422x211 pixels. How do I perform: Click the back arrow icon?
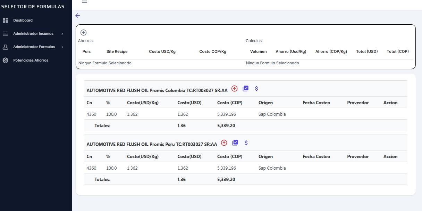point(78,16)
